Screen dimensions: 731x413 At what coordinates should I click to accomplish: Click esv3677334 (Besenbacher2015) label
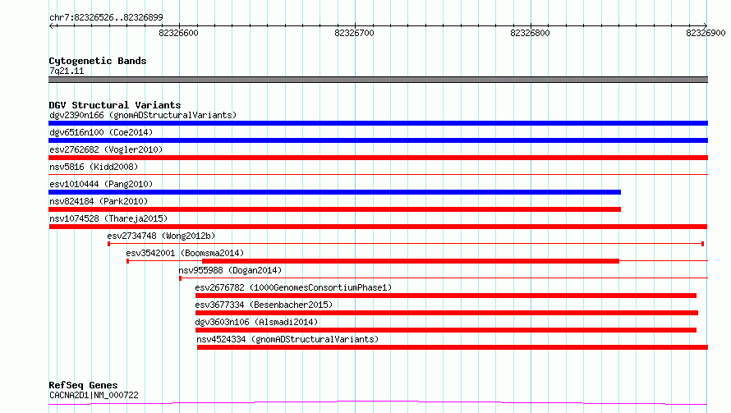pyautogui.click(x=264, y=305)
